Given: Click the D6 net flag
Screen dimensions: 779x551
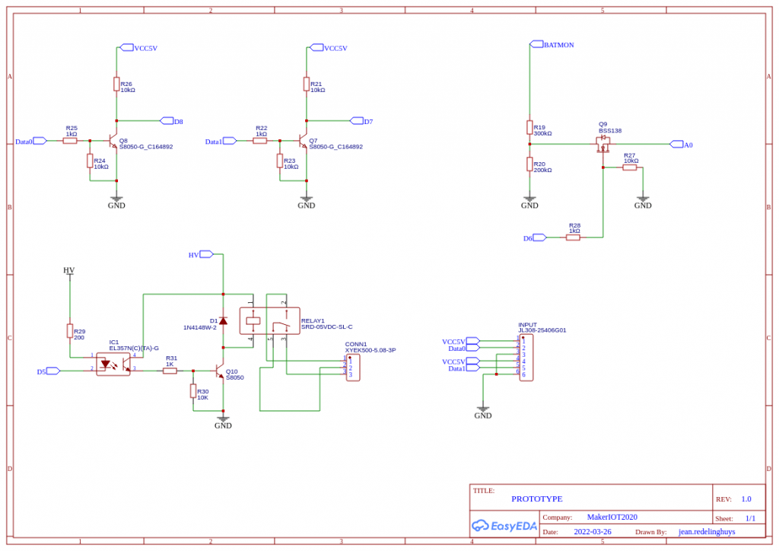Looking at the screenshot, I should [535, 237].
